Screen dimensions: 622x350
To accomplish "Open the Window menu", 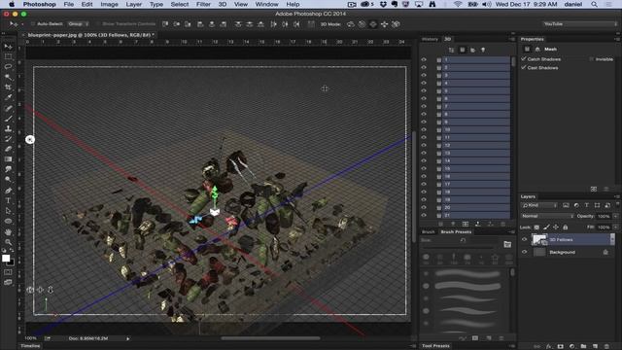I will coord(266,4).
